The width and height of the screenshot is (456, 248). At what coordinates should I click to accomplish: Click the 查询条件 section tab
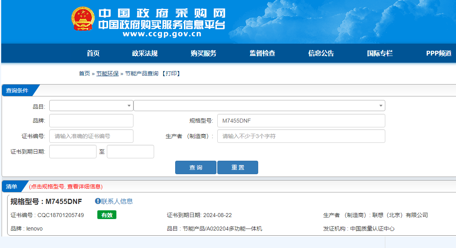pos(17,90)
